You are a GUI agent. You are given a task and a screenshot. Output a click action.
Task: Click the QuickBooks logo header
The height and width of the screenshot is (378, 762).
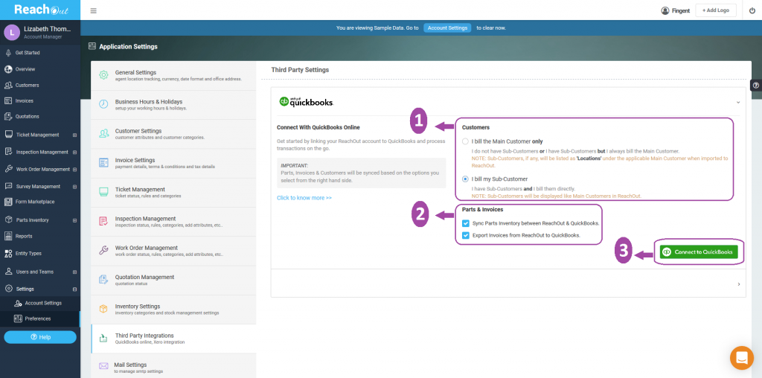pos(306,102)
